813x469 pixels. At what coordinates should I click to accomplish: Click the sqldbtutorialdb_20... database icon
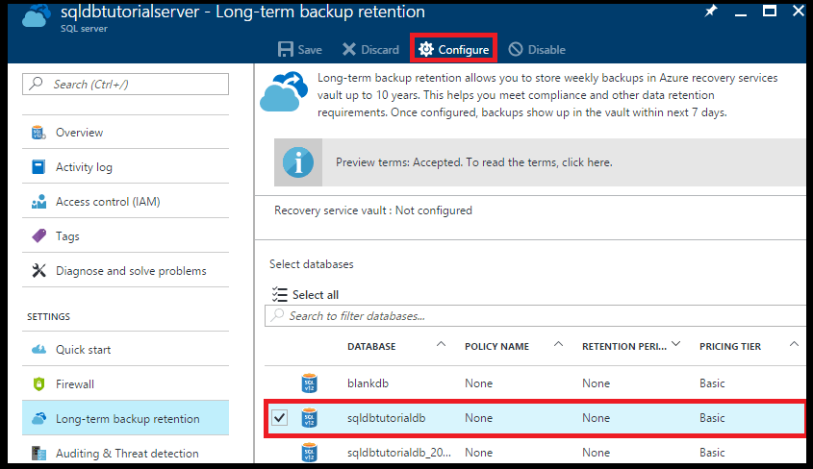click(x=310, y=453)
